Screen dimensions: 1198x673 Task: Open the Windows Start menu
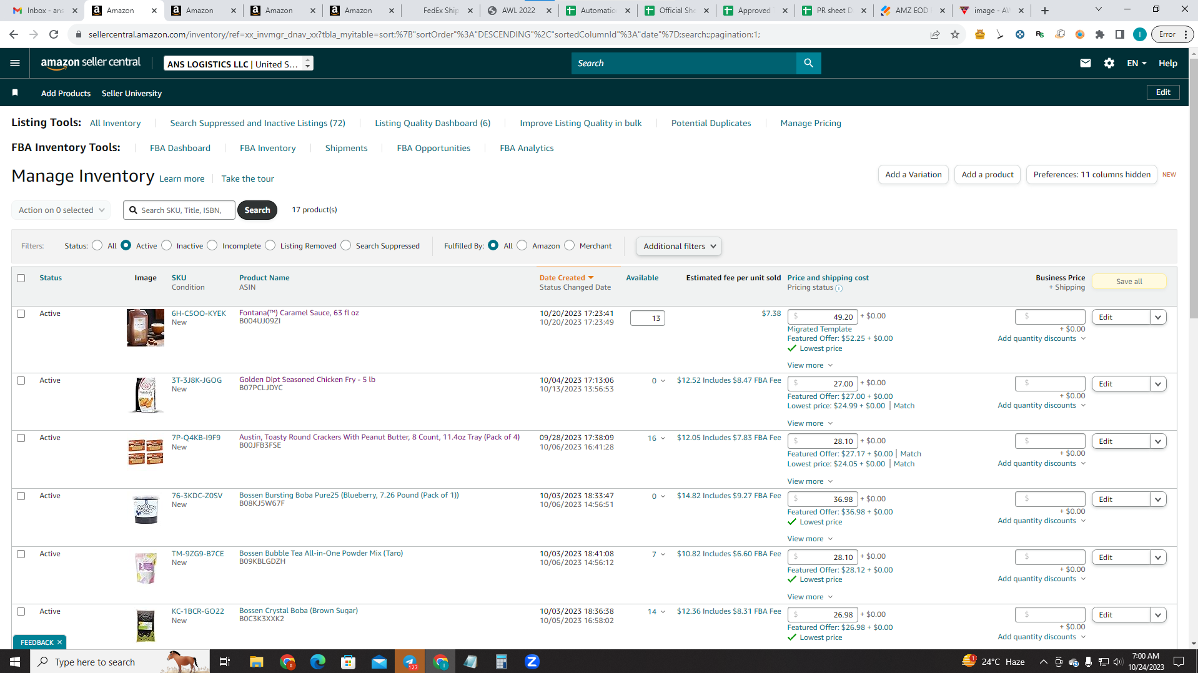tap(15, 661)
